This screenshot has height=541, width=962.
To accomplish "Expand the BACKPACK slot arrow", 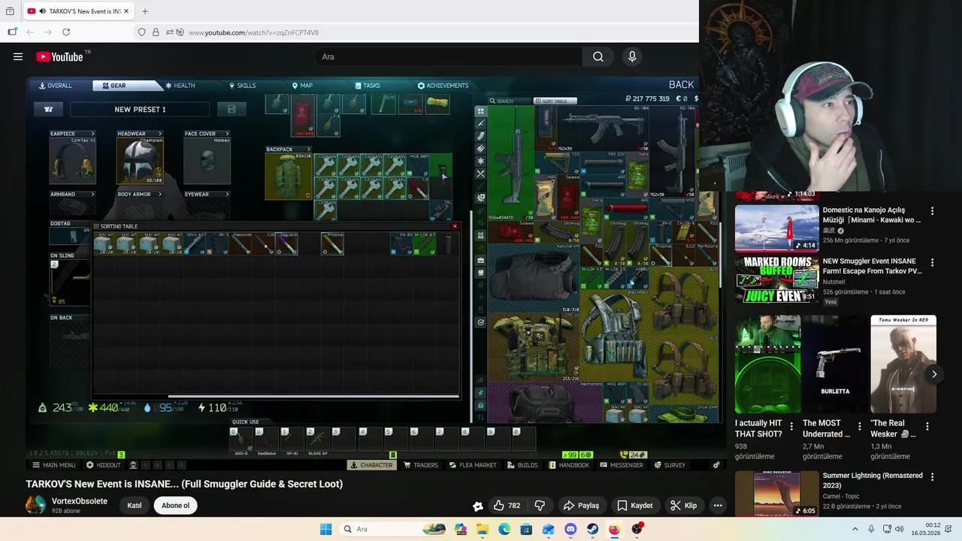I will click(308, 149).
